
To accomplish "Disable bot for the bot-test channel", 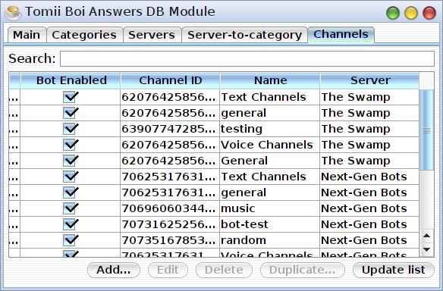I will [70, 224].
